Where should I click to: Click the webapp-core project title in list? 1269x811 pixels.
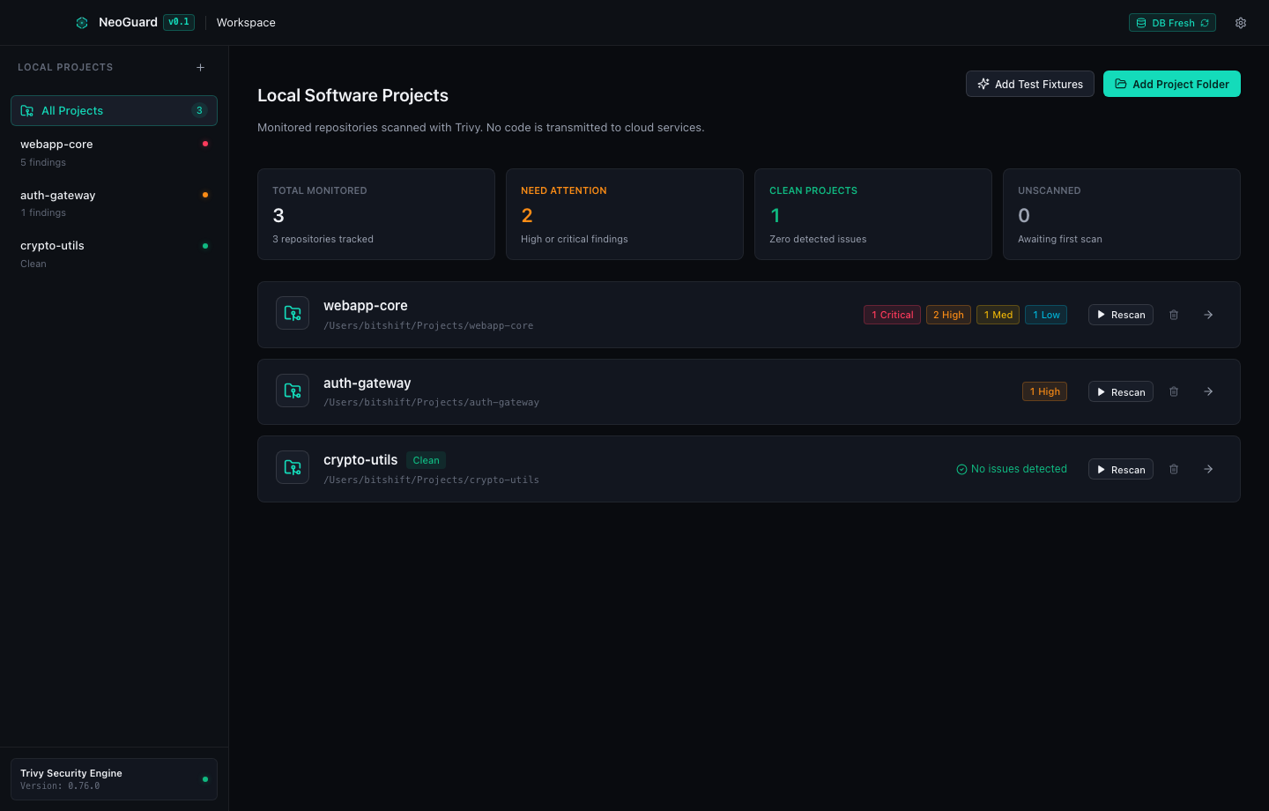(366, 306)
